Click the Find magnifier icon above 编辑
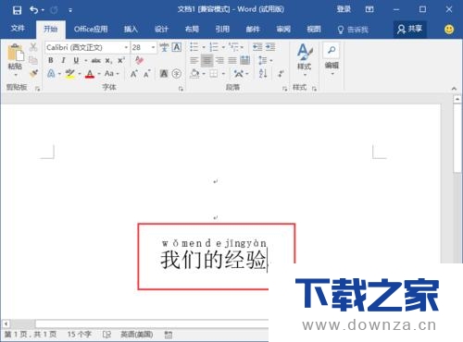 point(332,50)
